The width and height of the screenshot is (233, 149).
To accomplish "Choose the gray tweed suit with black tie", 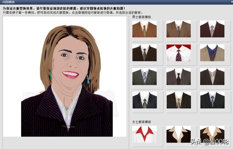I will [x=178, y=77].
